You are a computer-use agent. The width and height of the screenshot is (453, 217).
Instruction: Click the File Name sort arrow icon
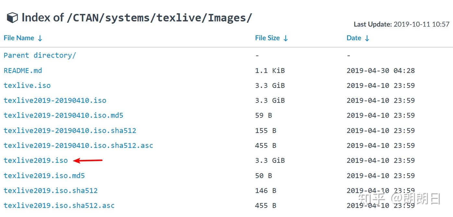pyautogui.click(x=40, y=38)
